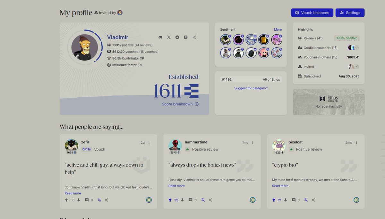Open three-dot menu on hammertime's card

coord(252,142)
